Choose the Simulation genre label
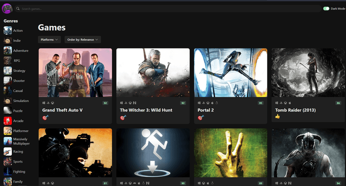This screenshot has height=186, width=346. pyautogui.click(x=21, y=101)
